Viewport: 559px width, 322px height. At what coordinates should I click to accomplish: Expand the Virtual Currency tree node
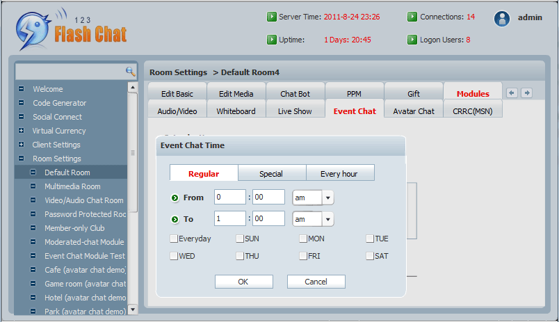coord(21,131)
